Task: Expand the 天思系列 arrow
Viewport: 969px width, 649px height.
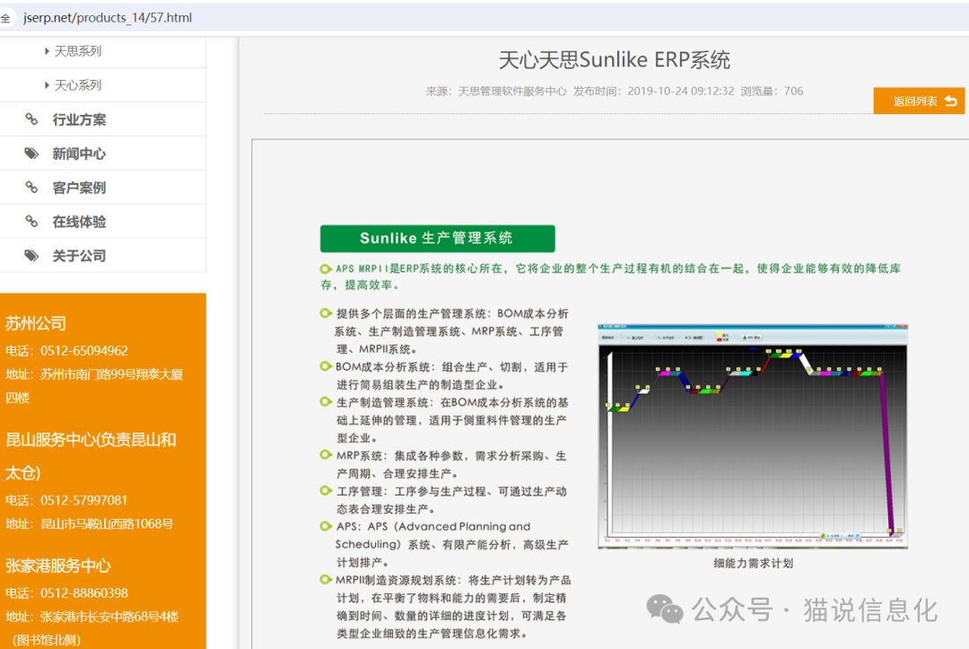Action: point(47,51)
